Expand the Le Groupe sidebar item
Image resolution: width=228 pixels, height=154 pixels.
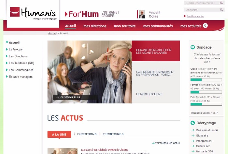coord(7,49)
